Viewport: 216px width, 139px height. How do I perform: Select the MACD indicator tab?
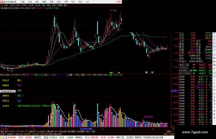point(12,132)
